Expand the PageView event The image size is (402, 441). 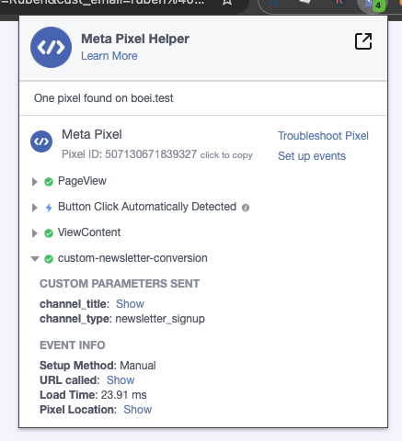(x=35, y=182)
